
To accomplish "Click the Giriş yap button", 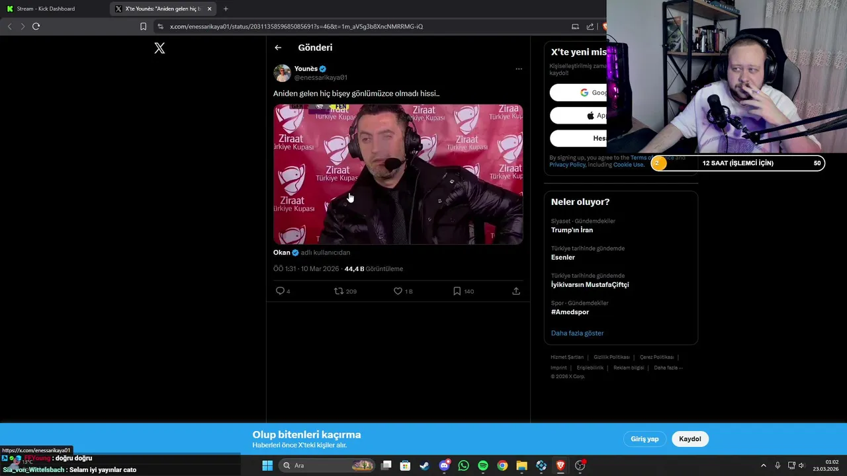I will point(645,439).
